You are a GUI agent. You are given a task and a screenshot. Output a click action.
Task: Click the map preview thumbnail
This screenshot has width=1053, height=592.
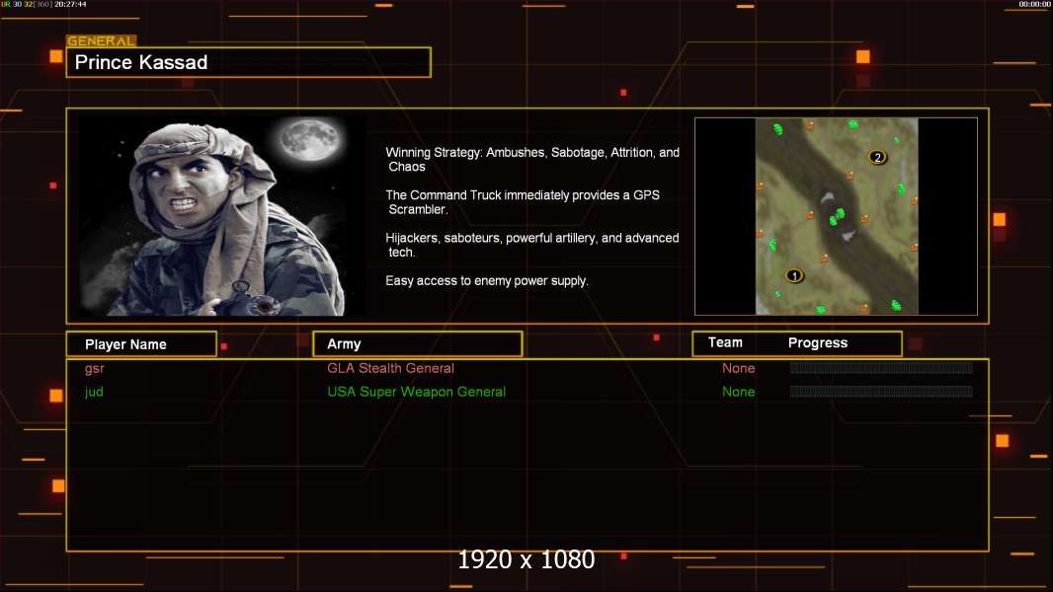[836, 216]
